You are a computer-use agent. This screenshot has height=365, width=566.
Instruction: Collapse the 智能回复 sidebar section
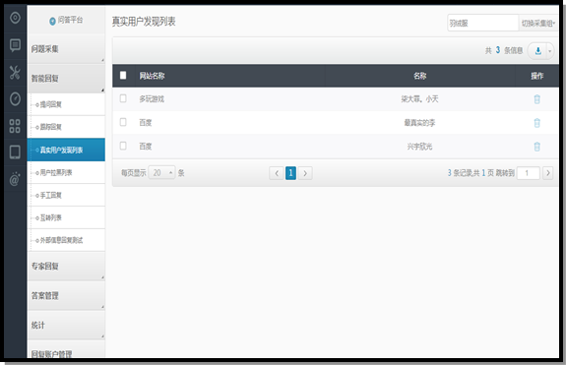tap(66, 79)
